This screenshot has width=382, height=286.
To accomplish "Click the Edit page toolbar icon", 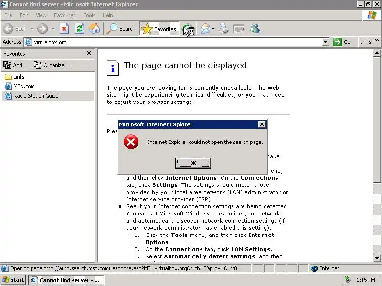I will point(239,29).
